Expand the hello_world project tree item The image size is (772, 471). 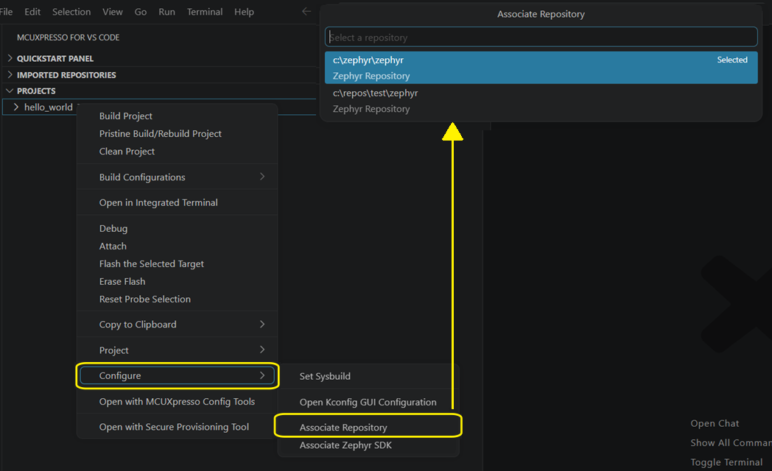(15, 107)
